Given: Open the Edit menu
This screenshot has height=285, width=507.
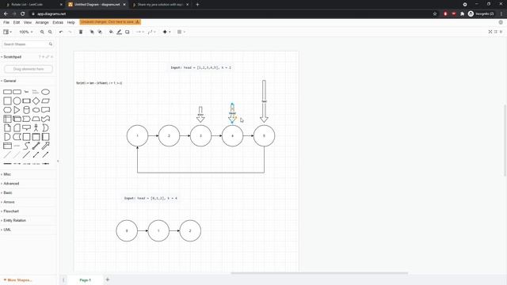Looking at the screenshot, I should (17, 22).
